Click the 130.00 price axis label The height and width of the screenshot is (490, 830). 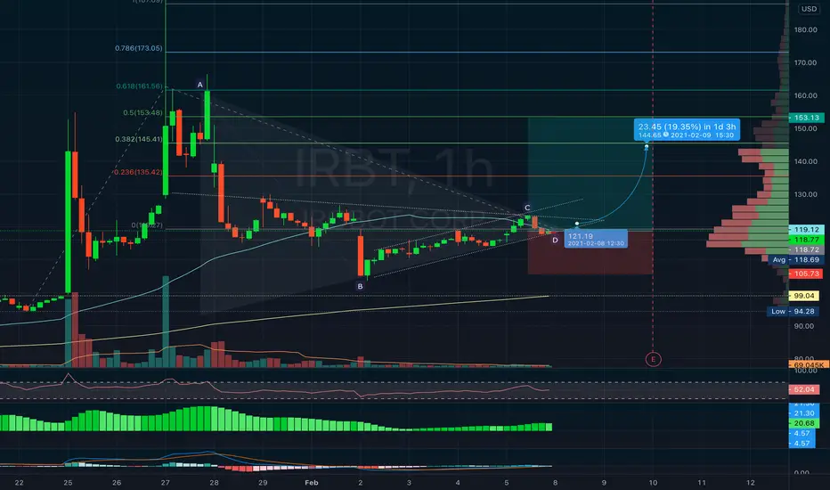[805, 194]
